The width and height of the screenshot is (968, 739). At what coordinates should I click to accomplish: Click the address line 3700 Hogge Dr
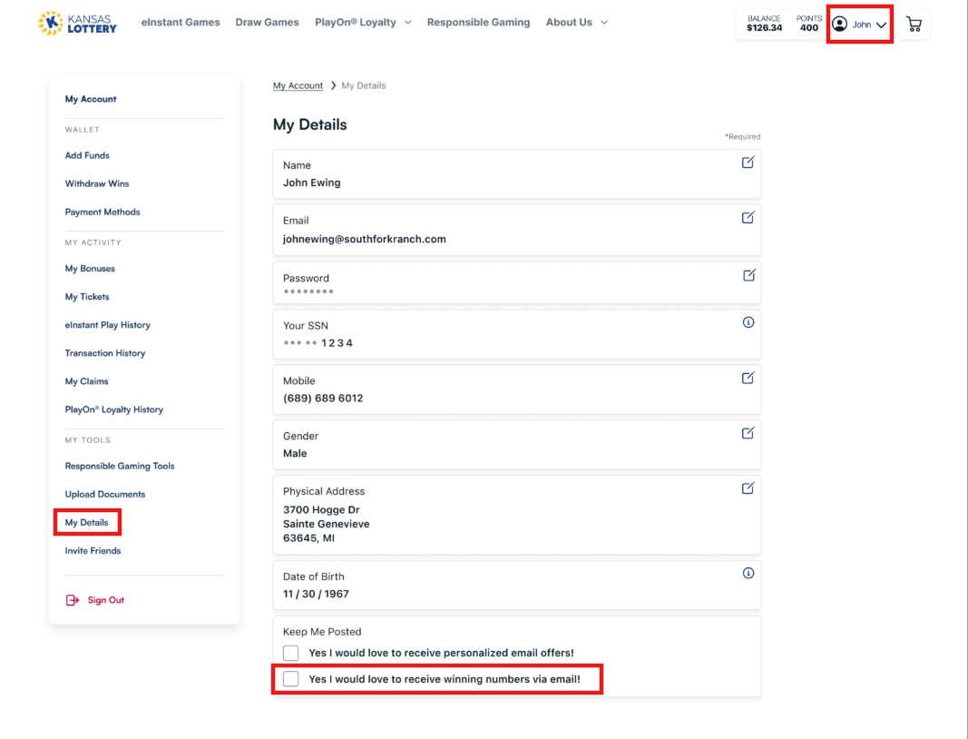(321, 509)
